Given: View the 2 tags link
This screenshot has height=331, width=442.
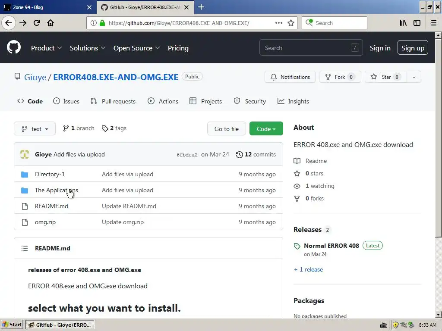Looking at the screenshot, I should [x=114, y=128].
